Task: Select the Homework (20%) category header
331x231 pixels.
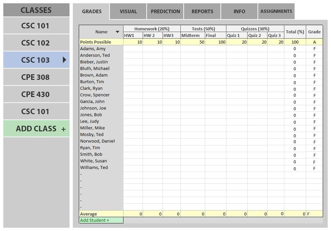Action: (152, 29)
